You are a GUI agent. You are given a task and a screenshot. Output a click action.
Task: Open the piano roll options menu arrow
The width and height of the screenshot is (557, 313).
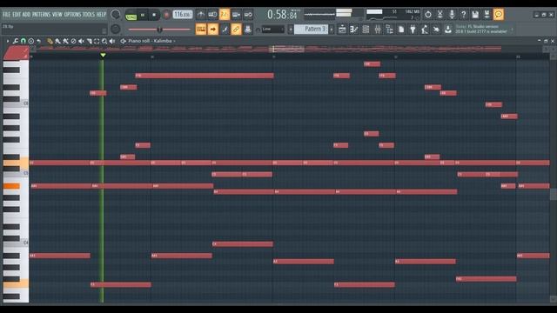8,41
